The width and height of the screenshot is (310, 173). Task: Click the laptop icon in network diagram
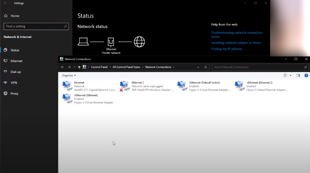(x=83, y=42)
